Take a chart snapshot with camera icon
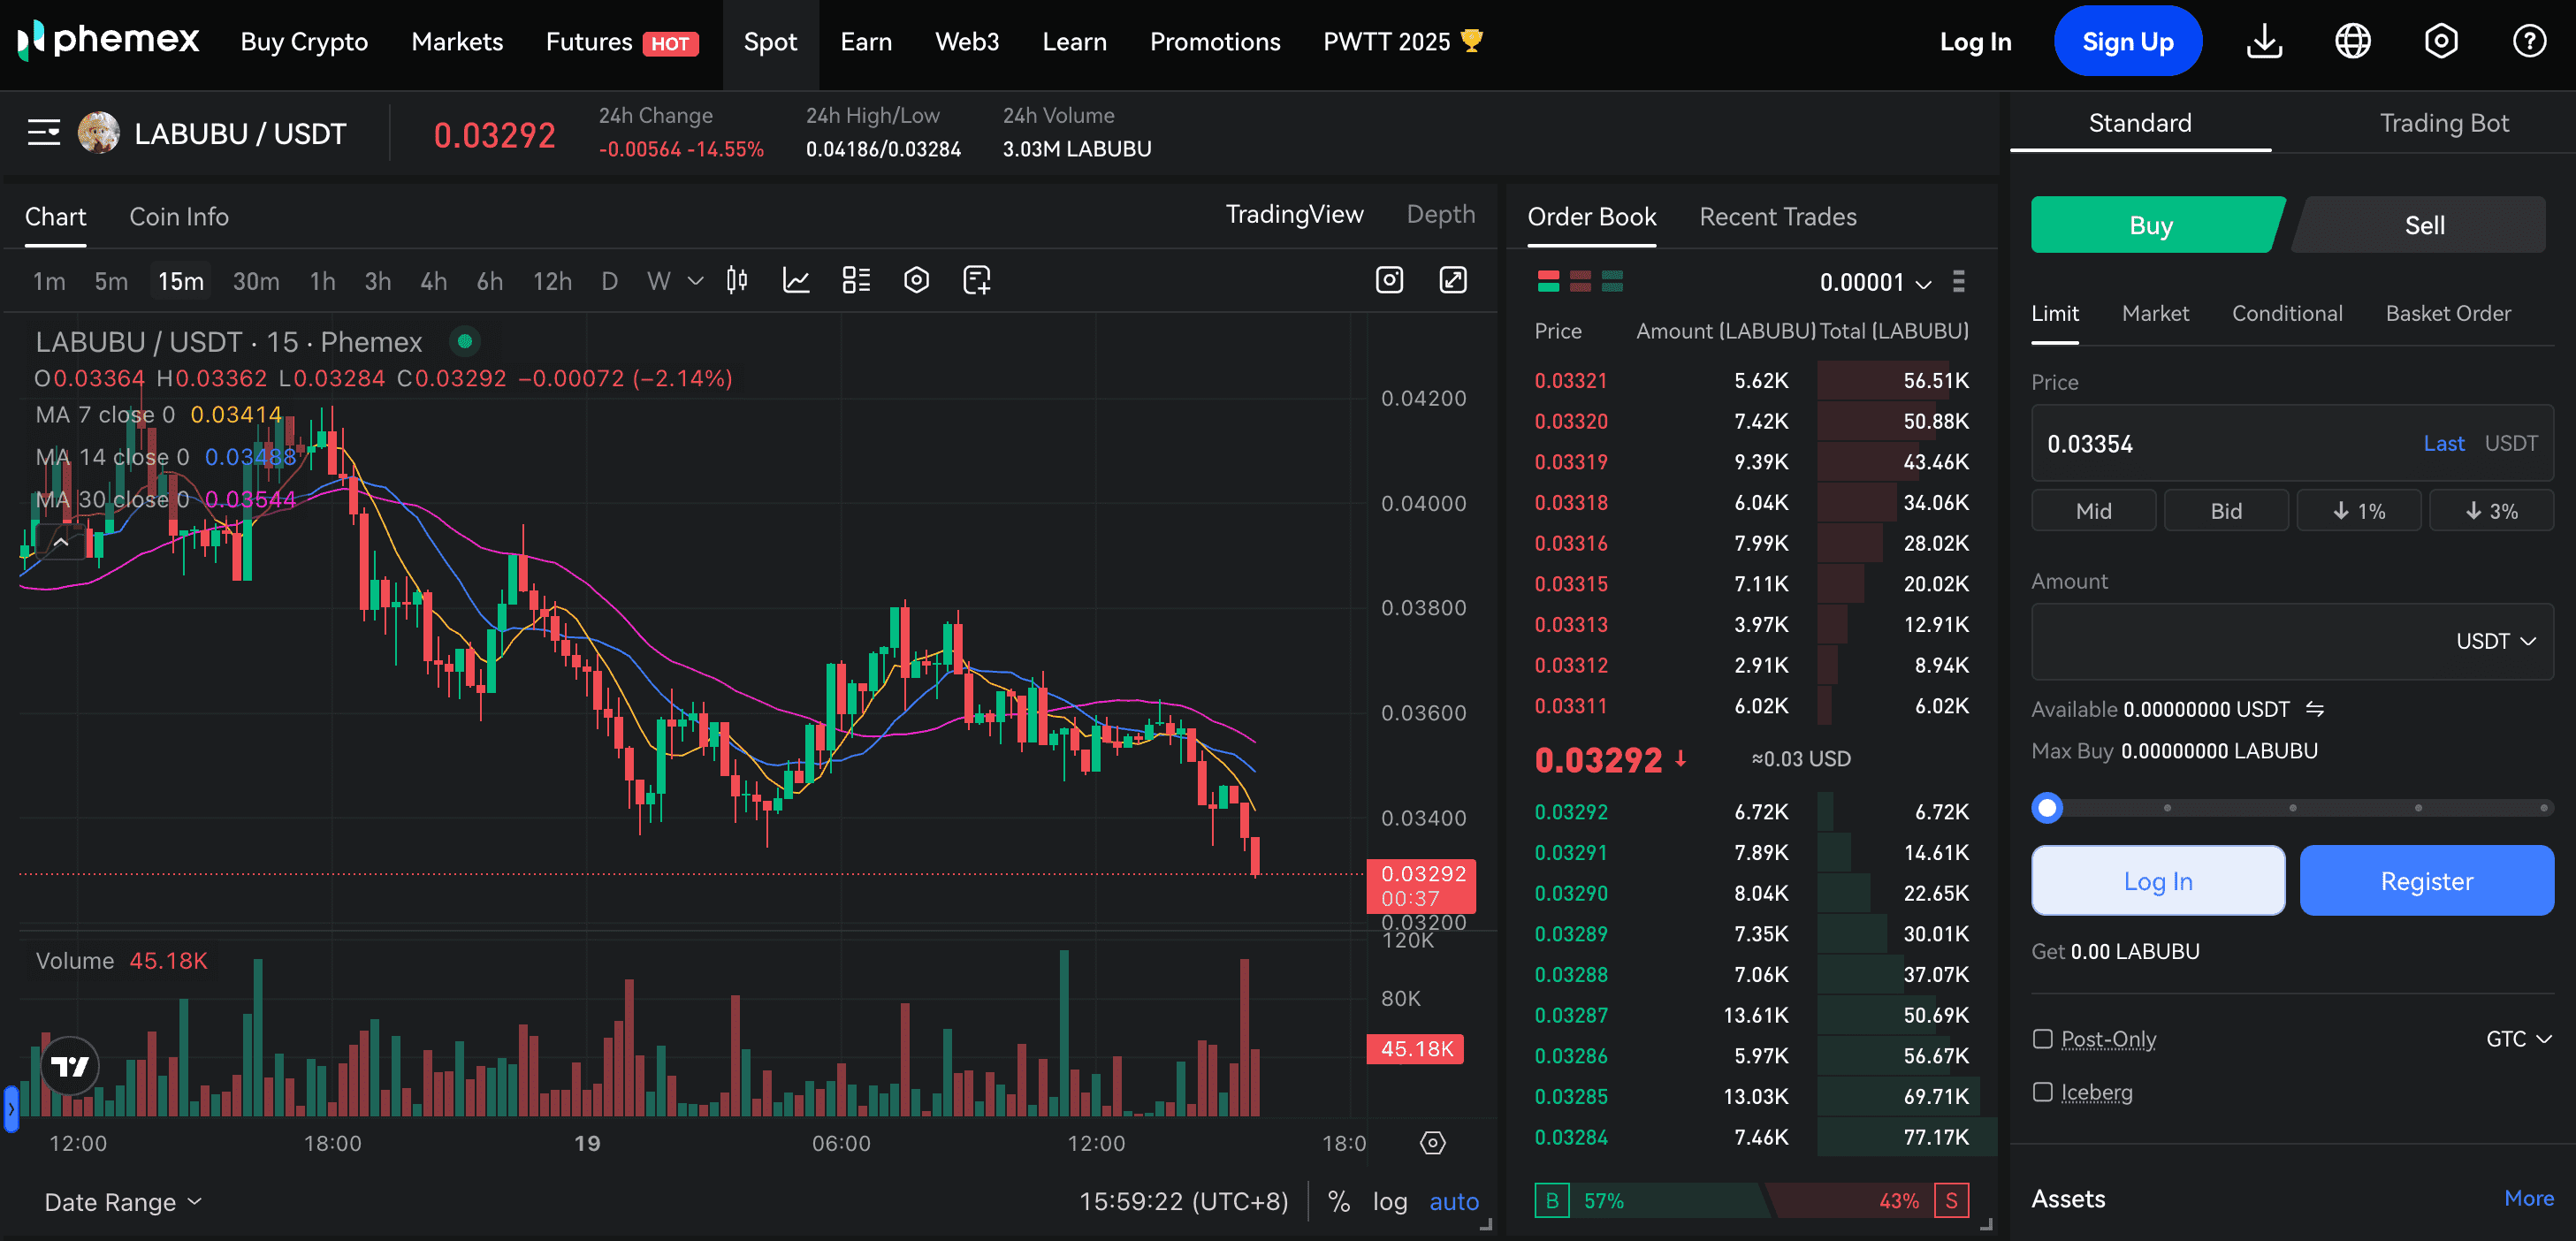Image resolution: width=2576 pixels, height=1241 pixels. [1389, 280]
